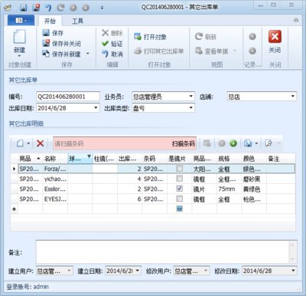306x296 pixels.
Task: Switch to the 开始 ribbon tab
Action: pos(50,21)
